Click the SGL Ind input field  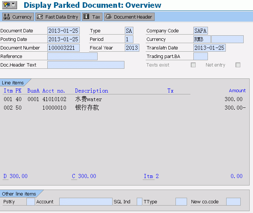[139, 201]
